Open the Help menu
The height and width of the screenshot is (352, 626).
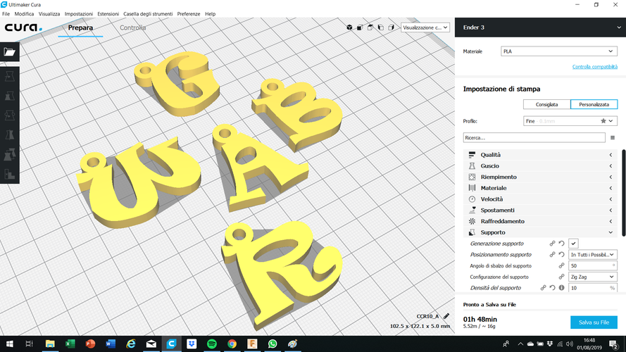(x=210, y=14)
